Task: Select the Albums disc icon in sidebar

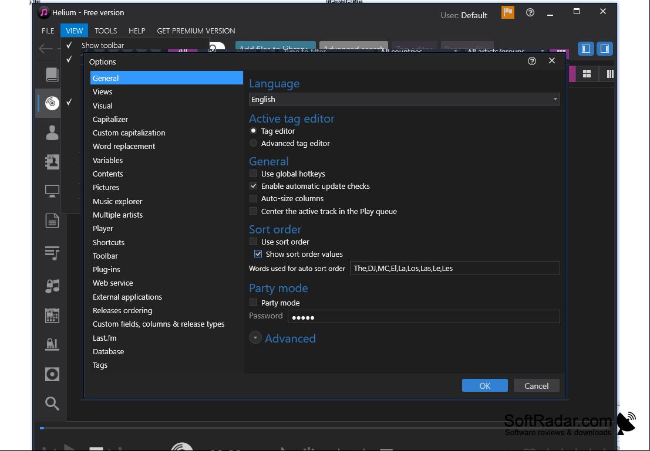Action: [x=52, y=103]
